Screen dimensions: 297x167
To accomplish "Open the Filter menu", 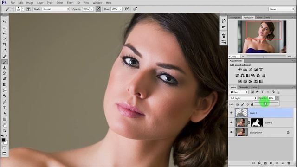I will [x=70, y=3].
